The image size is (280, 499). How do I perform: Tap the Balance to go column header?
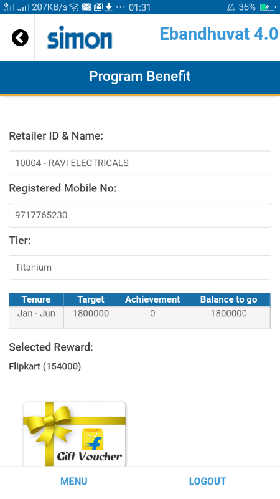(228, 299)
